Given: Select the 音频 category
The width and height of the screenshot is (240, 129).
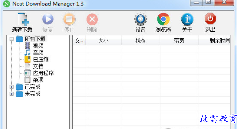Looking at the screenshot, I should [x=38, y=53].
